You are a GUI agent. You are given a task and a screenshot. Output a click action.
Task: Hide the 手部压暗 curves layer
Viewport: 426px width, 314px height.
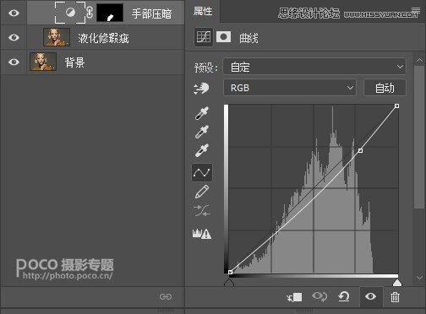14,13
